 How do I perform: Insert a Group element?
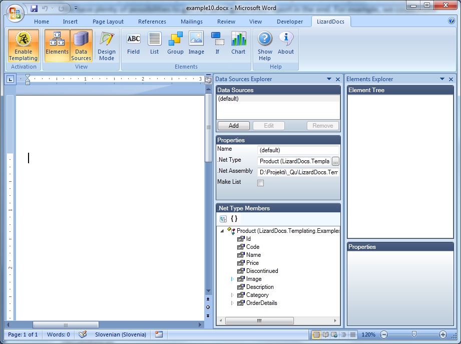coord(175,44)
